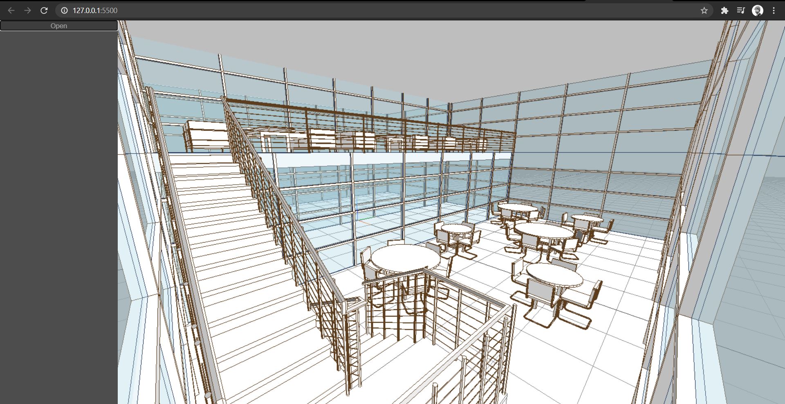The image size is (785, 404).
Task: Click the Open button in sidebar
Action: (59, 26)
